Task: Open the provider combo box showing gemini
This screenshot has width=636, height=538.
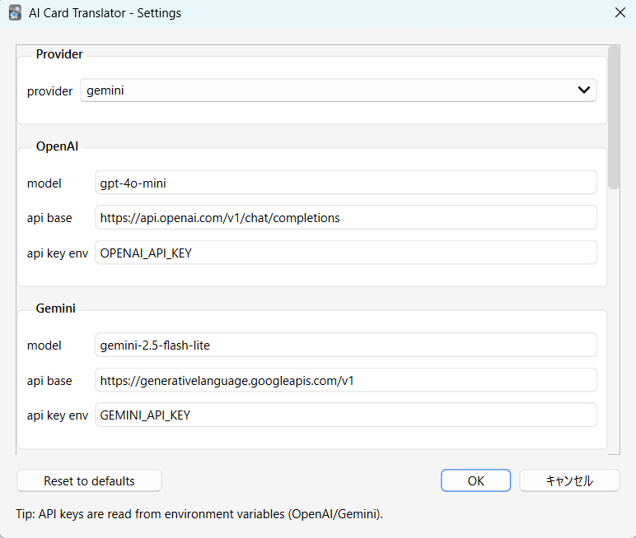Action: 330,90
